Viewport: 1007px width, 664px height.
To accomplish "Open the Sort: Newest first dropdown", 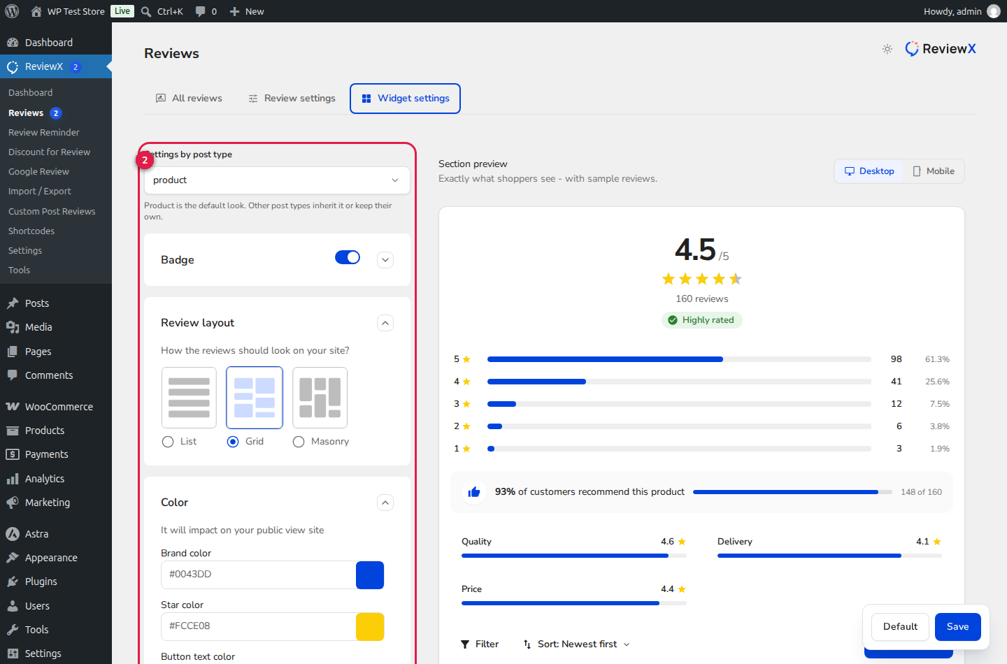I will click(x=576, y=644).
